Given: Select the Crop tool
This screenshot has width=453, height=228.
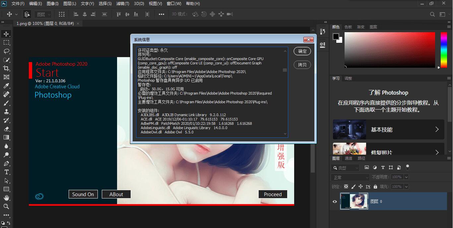Looking at the screenshot, I should [x=6, y=68].
